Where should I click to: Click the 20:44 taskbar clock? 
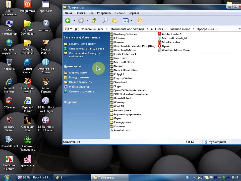pyautogui.click(x=235, y=177)
